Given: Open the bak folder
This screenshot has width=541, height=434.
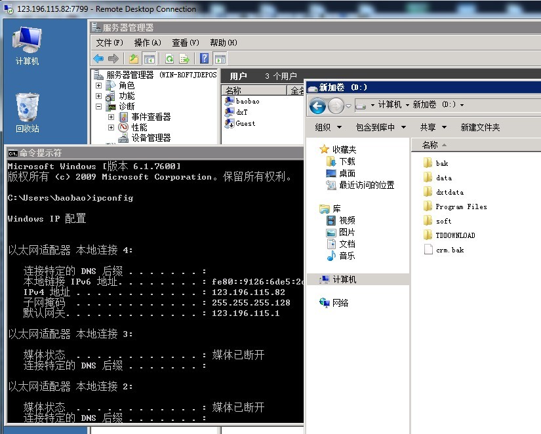Looking at the screenshot, I should point(436,163).
